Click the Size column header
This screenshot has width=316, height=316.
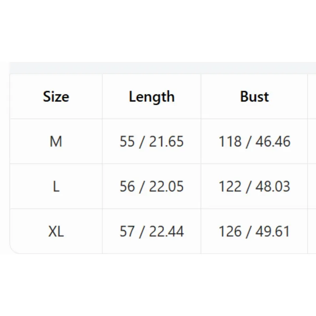click(x=56, y=96)
